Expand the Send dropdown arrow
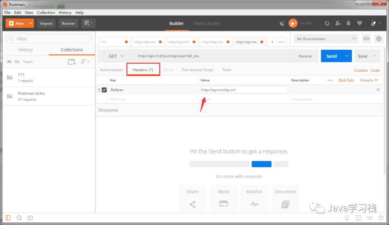 347,56
